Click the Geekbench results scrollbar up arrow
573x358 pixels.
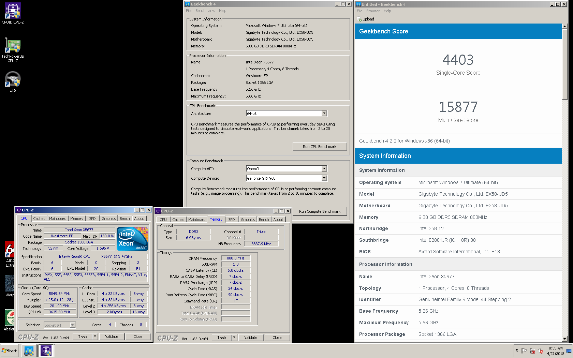(565, 26)
